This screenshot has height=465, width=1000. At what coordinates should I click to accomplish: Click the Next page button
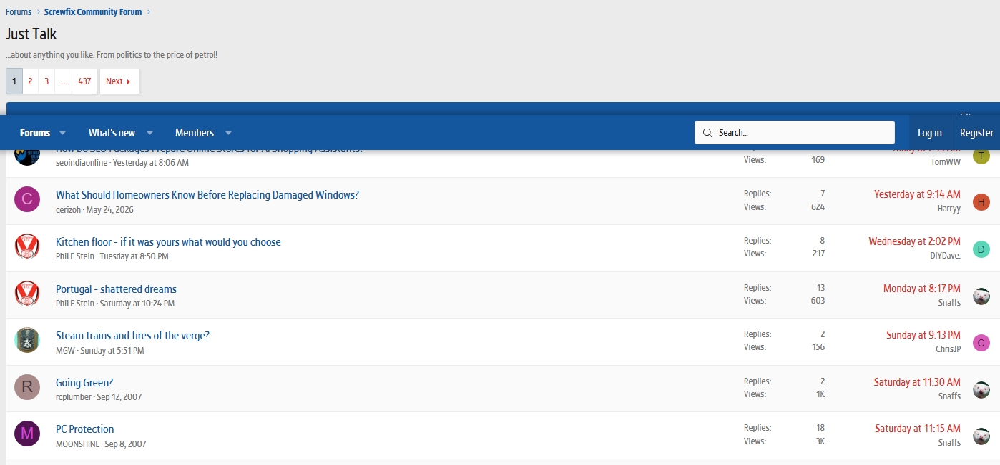click(x=119, y=81)
